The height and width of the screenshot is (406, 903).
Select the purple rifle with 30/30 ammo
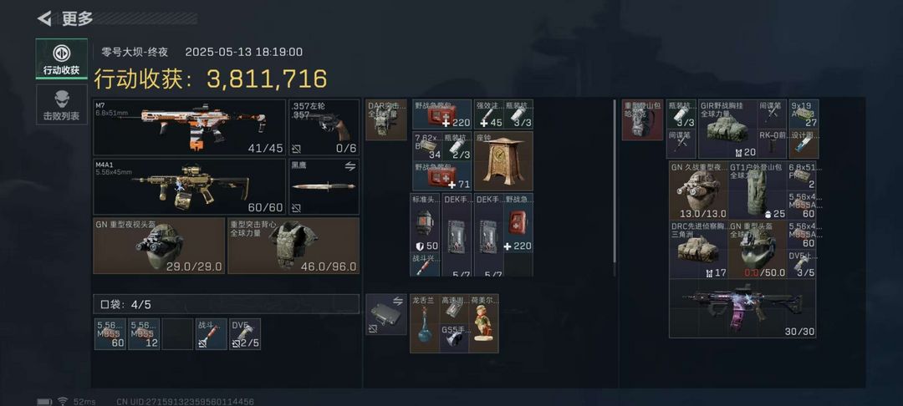(x=742, y=309)
